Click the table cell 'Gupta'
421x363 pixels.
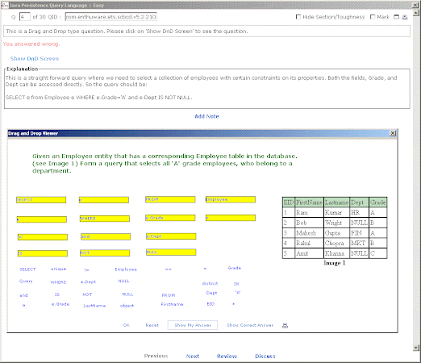coord(336,233)
